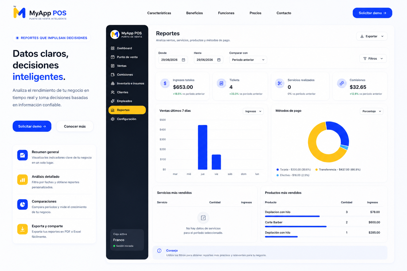This screenshot has width=407, height=271.
Task: Click the calendar icon in Hasta field
Action: [219, 60]
